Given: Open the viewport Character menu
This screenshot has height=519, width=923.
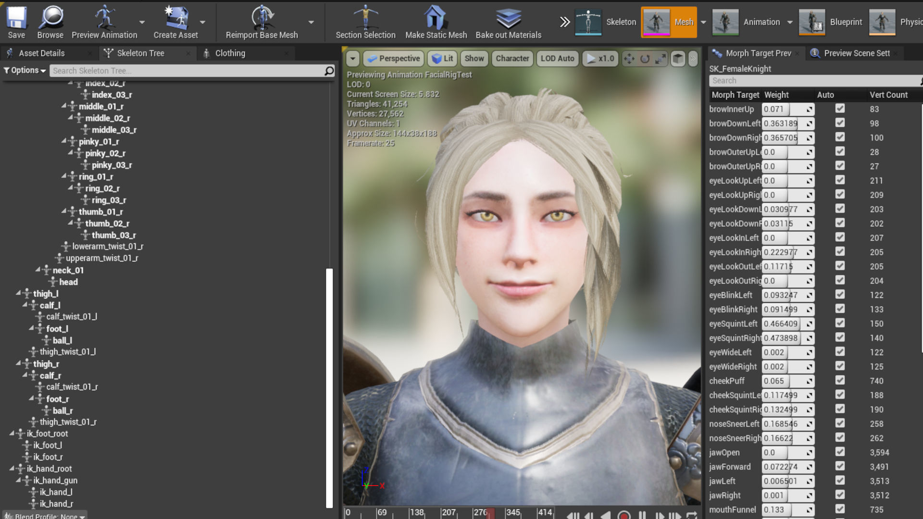Looking at the screenshot, I should 512,59.
